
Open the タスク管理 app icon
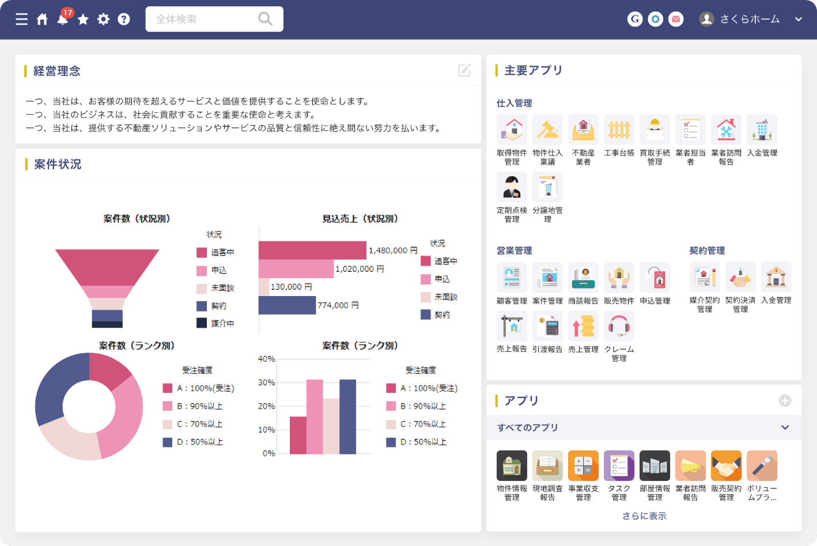[619, 466]
